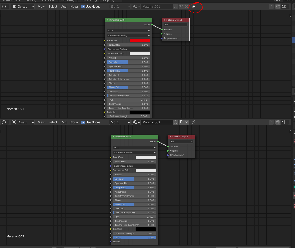Screen dimensions: 295x248
Task: Click Roughness slider in upper Principled BSDF
Action: click(x=129, y=71)
